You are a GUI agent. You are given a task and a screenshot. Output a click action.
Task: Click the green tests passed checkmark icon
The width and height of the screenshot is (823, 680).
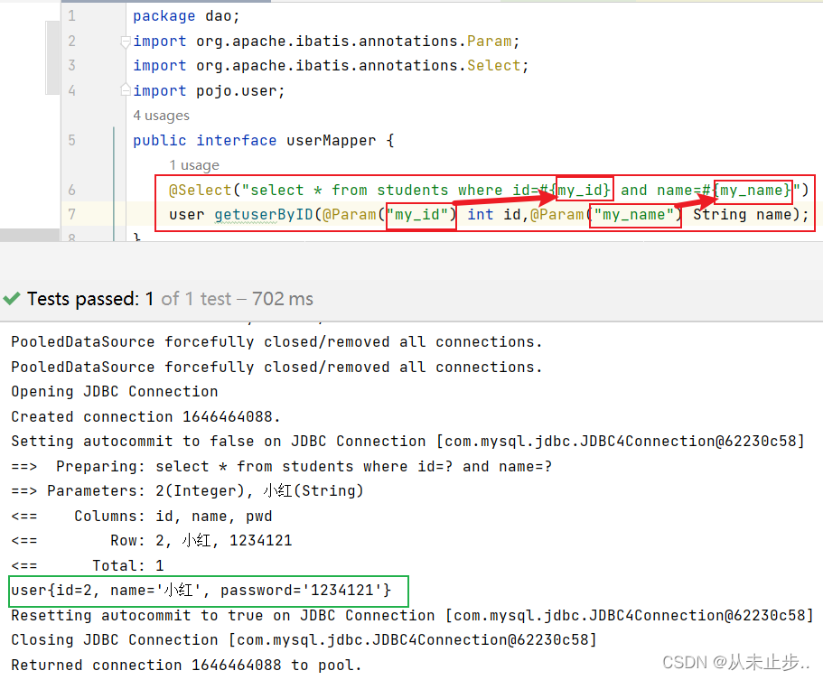coord(12,299)
